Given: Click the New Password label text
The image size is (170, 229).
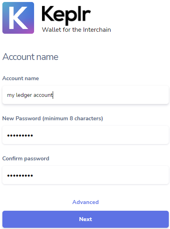Looking at the screenshot, I should [x=21, y=118].
